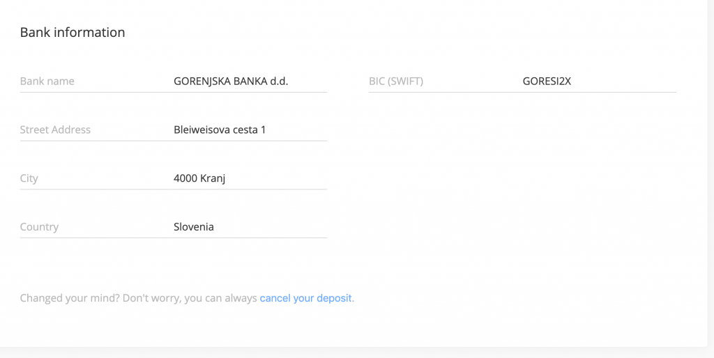
Task: Click the d.d. suffix in bank name
Action: (x=279, y=81)
